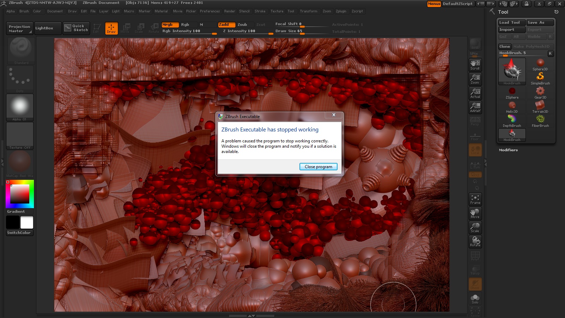
Task: Click the Actual size icon
Action: click(475, 93)
